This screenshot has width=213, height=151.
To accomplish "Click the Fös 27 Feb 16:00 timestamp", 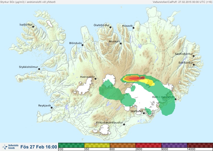I will (x=39, y=147).
